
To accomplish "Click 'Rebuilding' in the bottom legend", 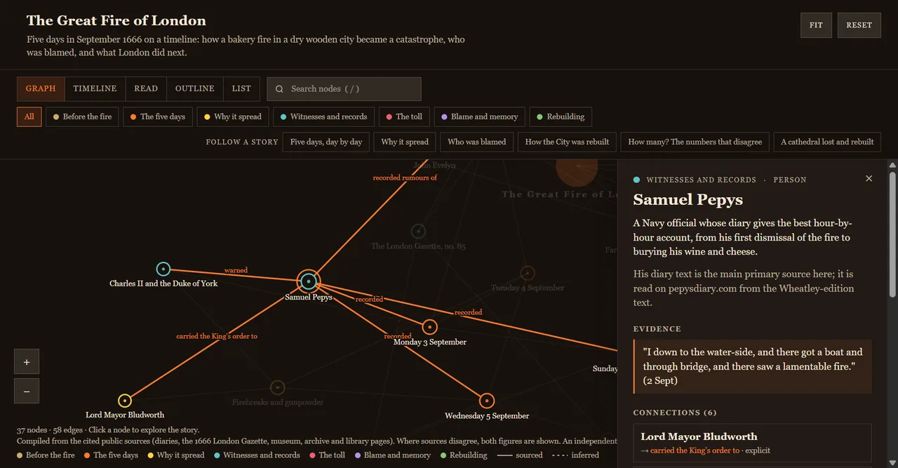I will (464, 455).
